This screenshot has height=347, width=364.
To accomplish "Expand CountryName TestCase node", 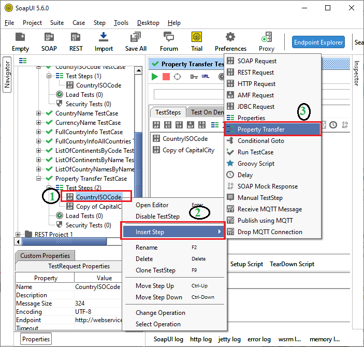I will (38, 113).
